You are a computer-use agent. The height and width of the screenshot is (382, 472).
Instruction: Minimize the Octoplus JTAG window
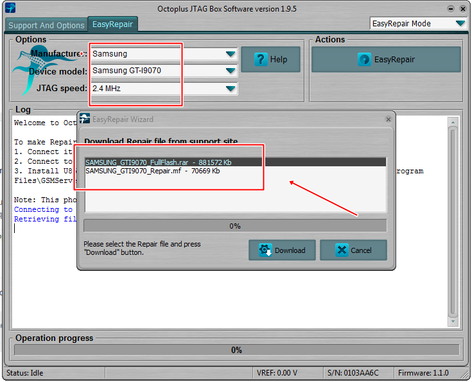coord(451,9)
